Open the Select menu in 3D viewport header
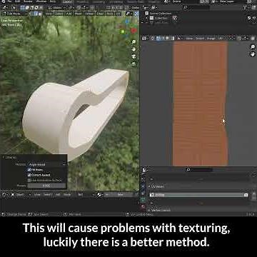 59,14
